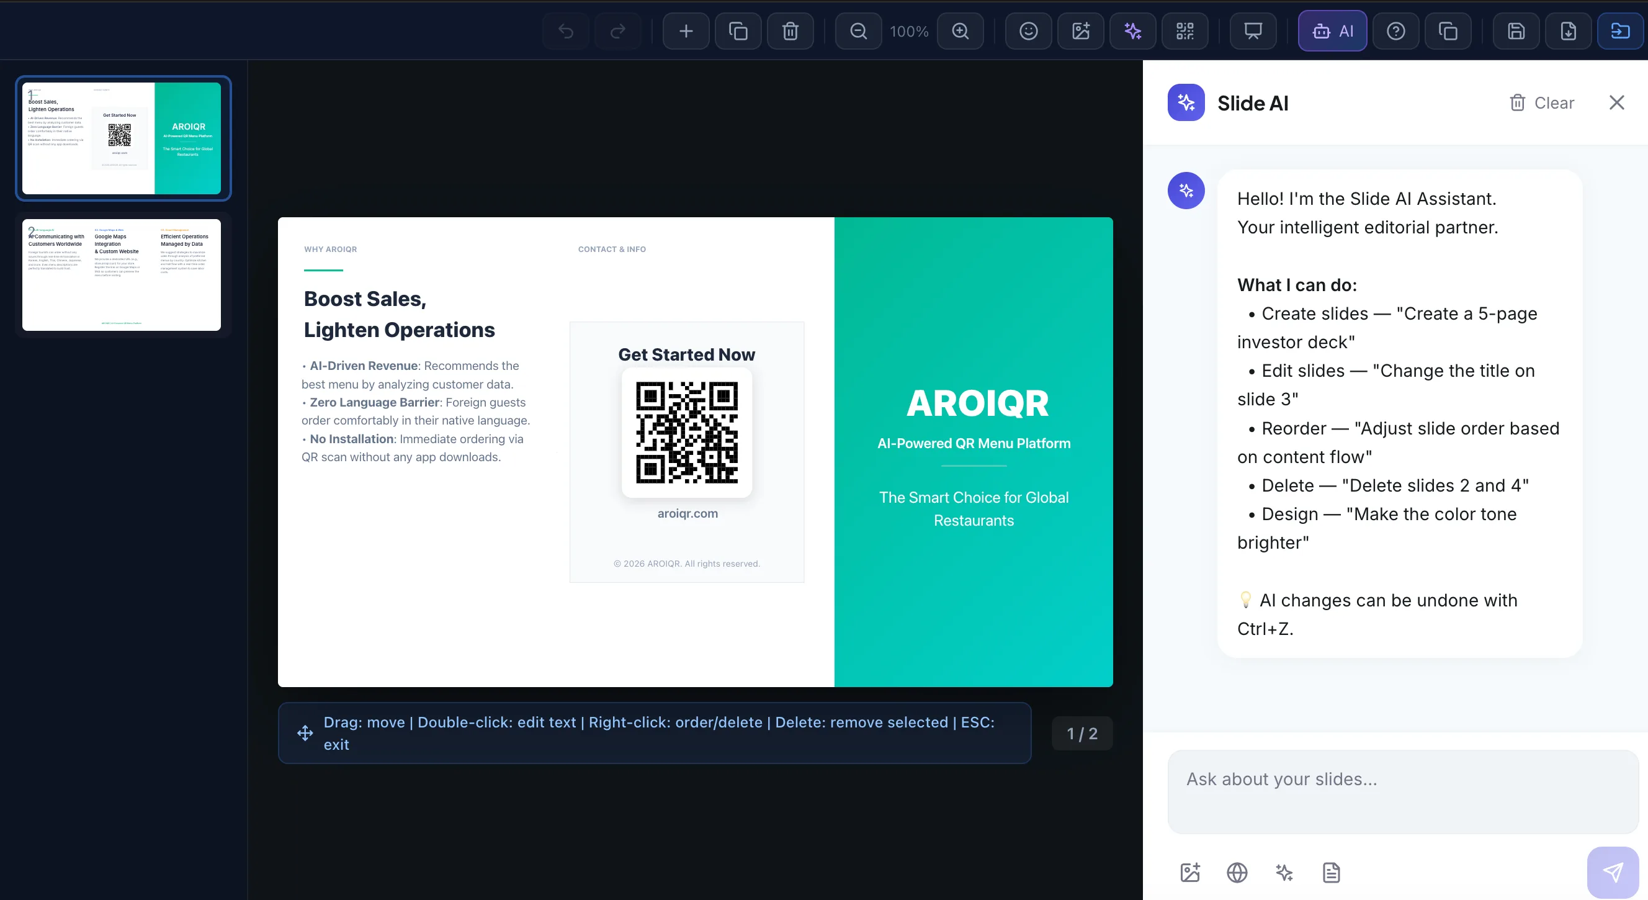Screen dimensions: 1648x900
Task: Click the 1 / 2 slide counter
Action: tap(1083, 734)
